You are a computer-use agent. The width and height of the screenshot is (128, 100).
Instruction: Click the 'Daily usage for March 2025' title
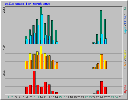27,4
